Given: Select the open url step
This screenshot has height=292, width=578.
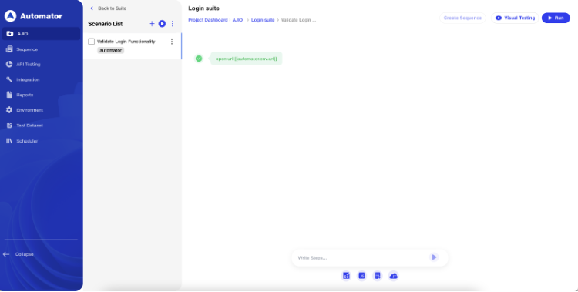Looking at the screenshot, I should [247, 59].
